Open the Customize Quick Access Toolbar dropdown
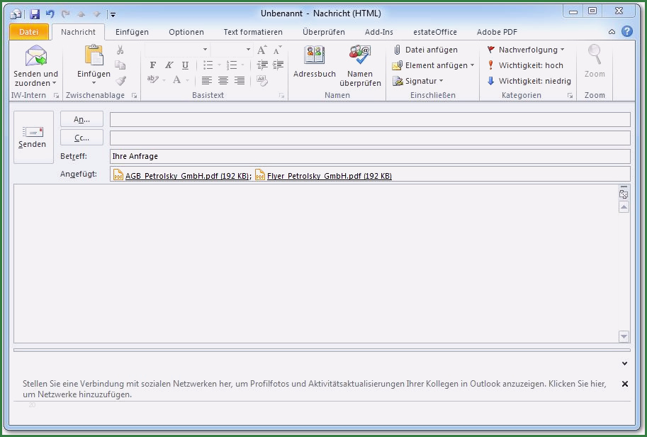Image resolution: width=647 pixels, height=437 pixels. click(x=113, y=15)
